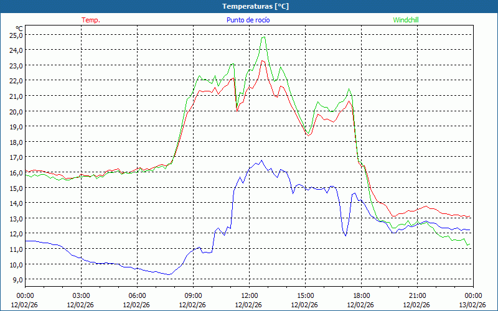This screenshot has height=311, width=498.
Task: Click the Temperaturas [°C] title bar
Action: point(249,6)
